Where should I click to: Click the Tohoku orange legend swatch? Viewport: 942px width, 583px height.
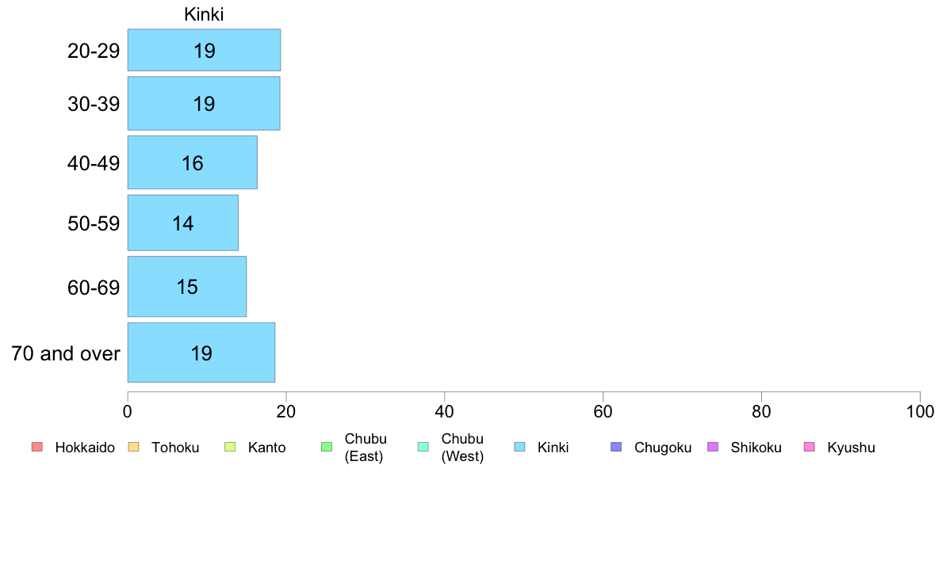pyautogui.click(x=133, y=447)
